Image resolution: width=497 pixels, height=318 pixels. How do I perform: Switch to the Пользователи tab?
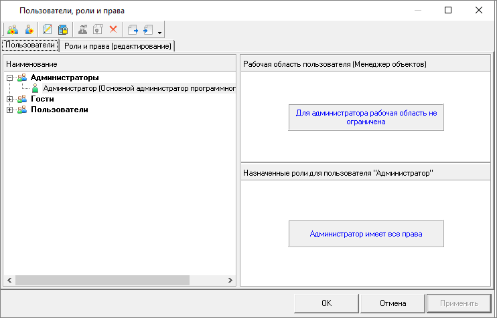30,45
